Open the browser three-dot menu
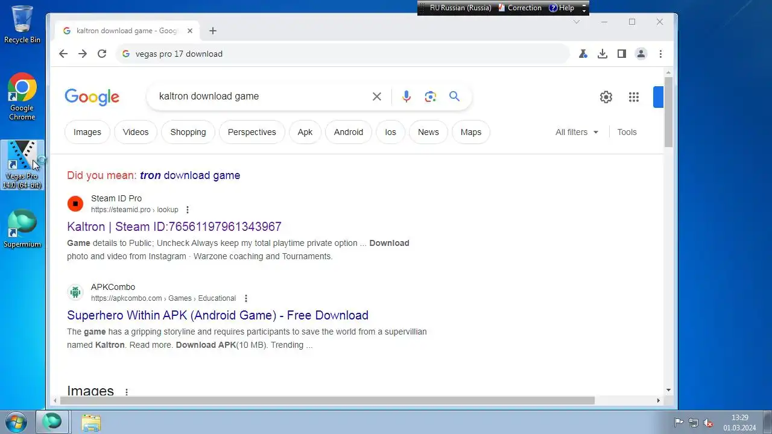This screenshot has width=772, height=434. pyautogui.click(x=660, y=54)
